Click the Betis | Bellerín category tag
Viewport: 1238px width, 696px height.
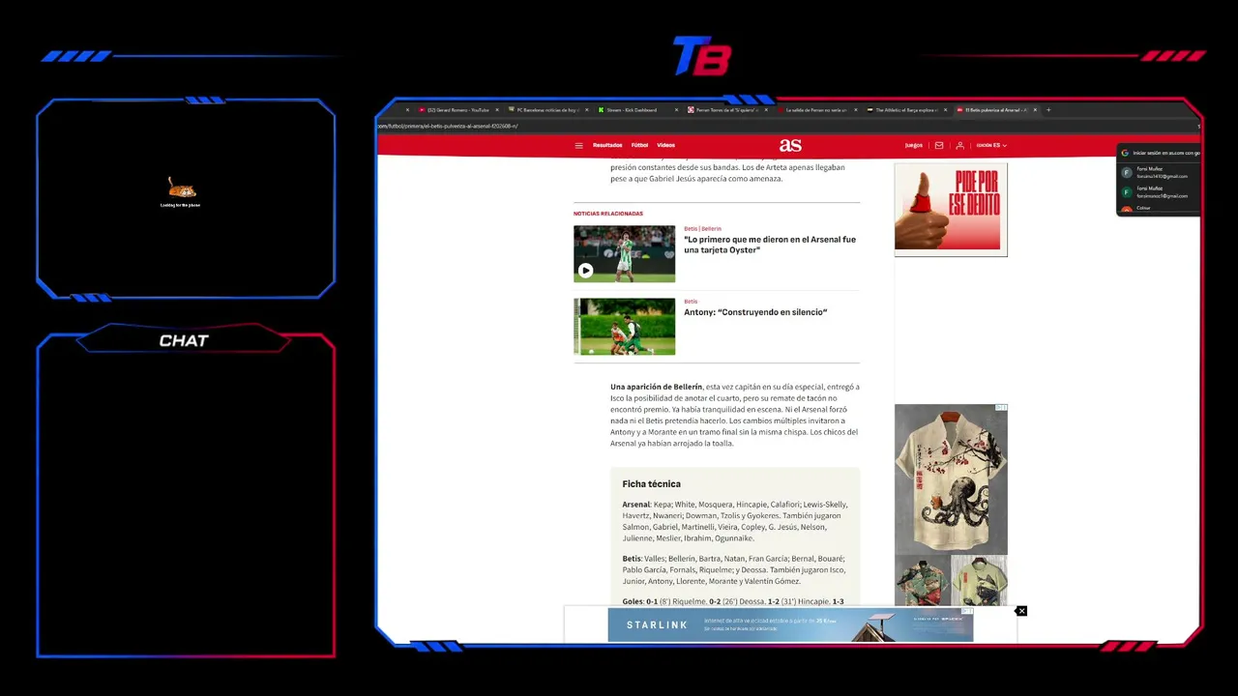click(x=702, y=229)
